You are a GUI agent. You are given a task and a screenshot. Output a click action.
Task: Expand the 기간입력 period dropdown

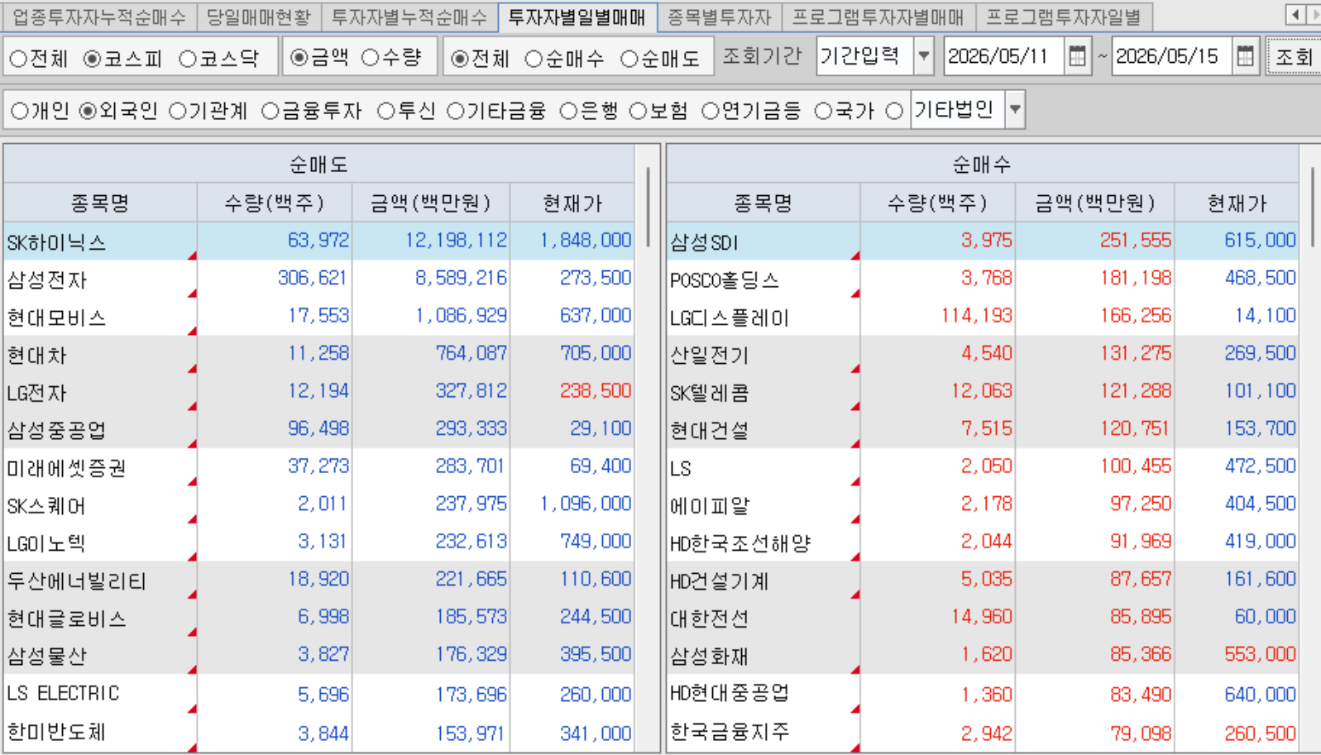coord(924,56)
